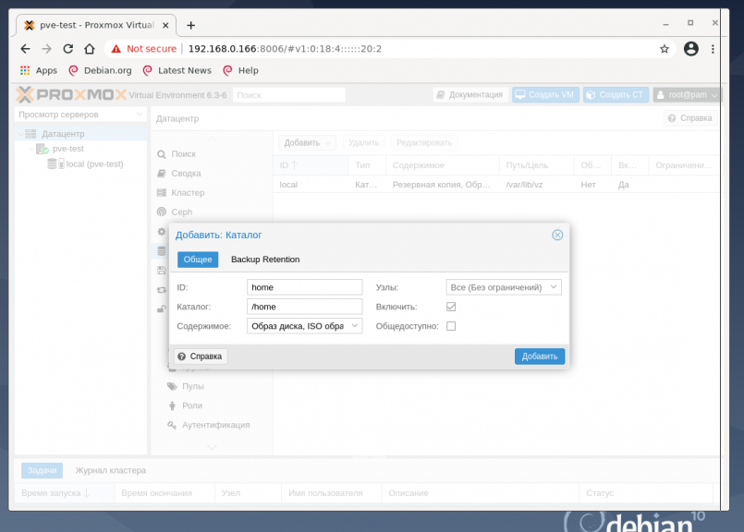Image resolution: width=744 pixels, height=532 pixels.
Task: Open Поиск in the Datacenter sidebar
Action: (x=185, y=153)
